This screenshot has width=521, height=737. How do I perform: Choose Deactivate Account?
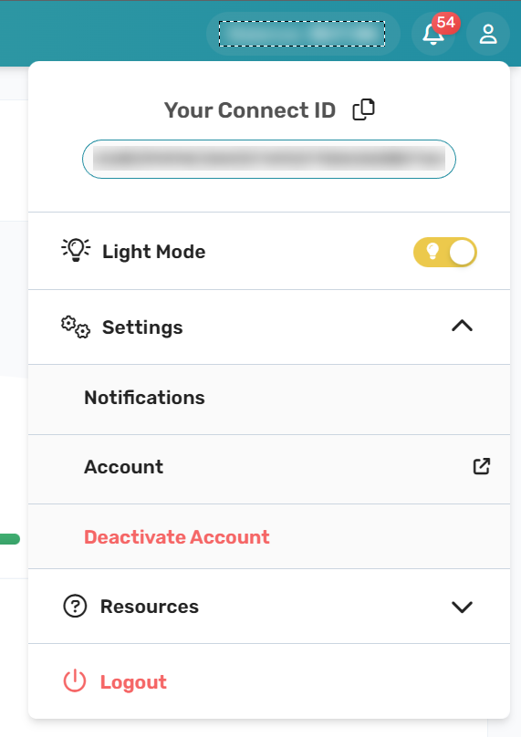tap(177, 536)
